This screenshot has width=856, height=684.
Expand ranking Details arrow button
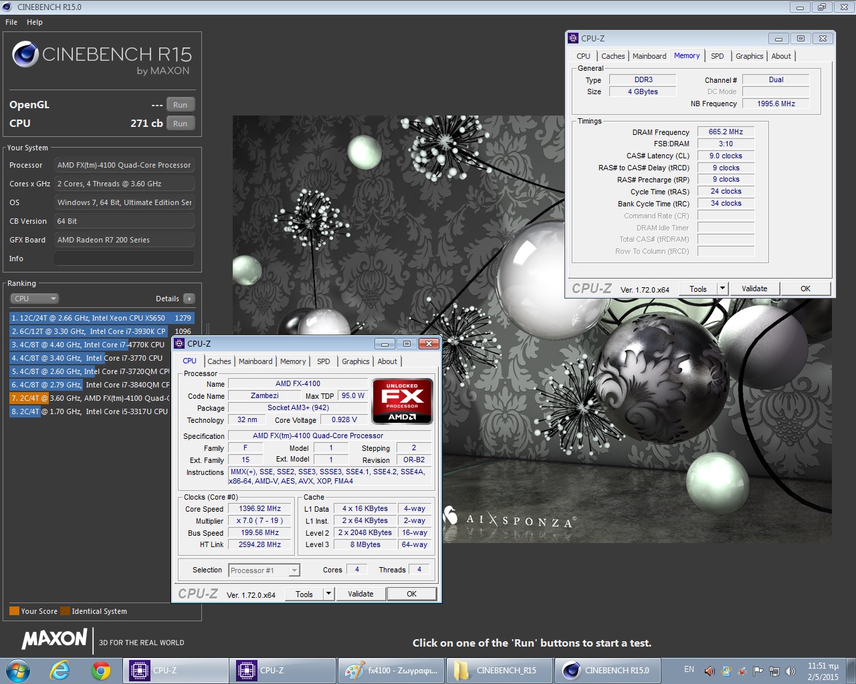[x=189, y=299]
